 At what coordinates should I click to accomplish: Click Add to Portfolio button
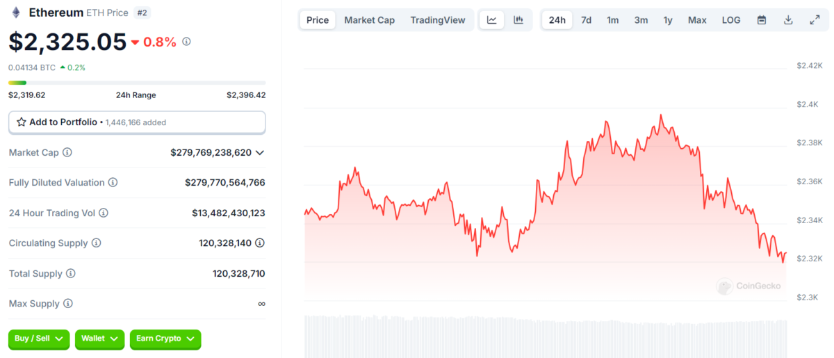[137, 122]
